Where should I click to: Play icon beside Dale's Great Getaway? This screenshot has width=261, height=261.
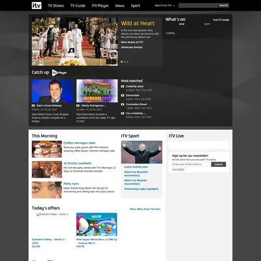[x=33, y=106]
